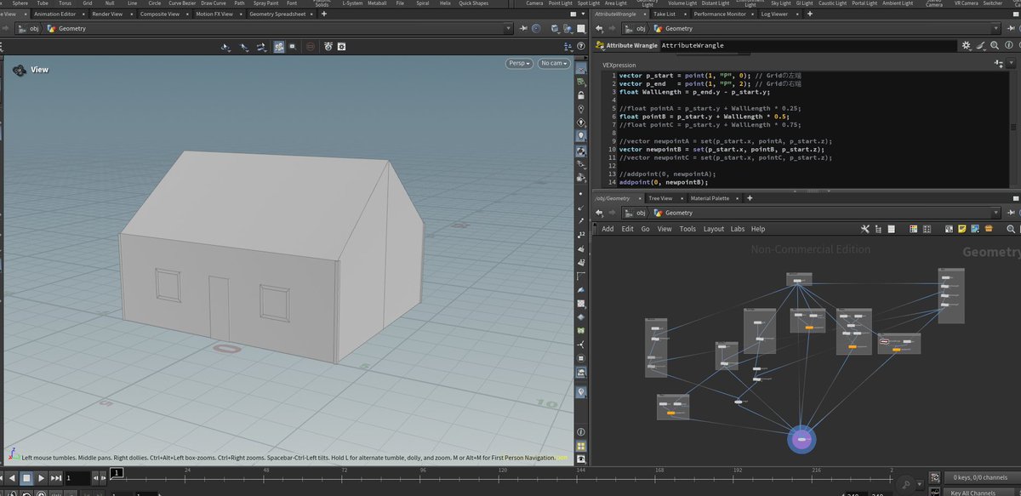The width and height of the screenshot is (1021, 496).
Task: Select the Quick Shapes shelf tool
Action: coord(473,3)
